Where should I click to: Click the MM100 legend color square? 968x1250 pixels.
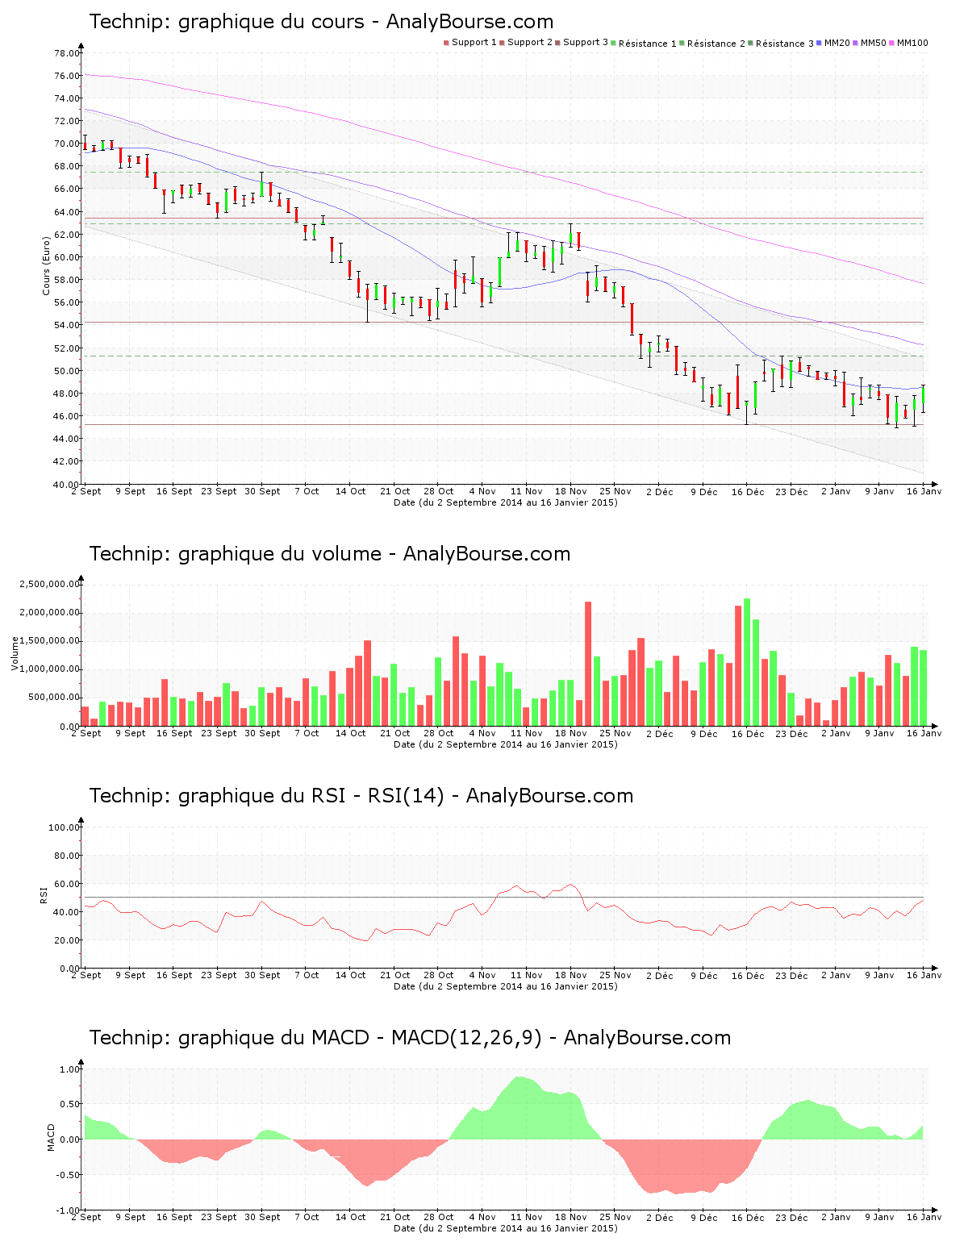[892, 43]
